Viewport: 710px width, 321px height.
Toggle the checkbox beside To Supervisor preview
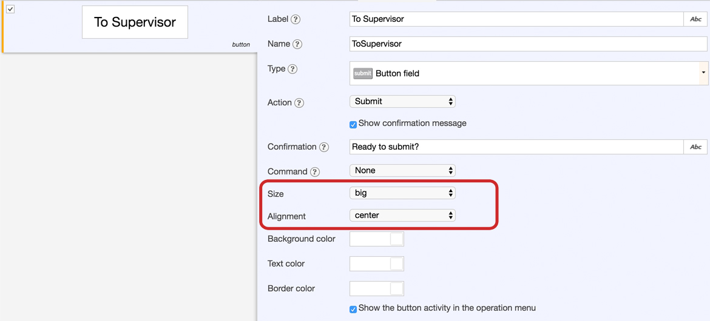click(x=10, y=9)
